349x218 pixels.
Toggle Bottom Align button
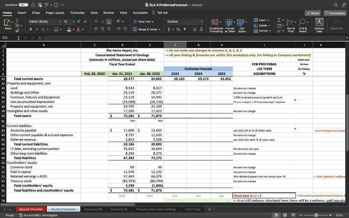click(109, 21)
